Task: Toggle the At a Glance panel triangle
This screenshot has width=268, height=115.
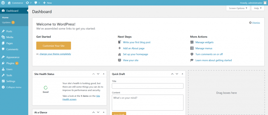Action: 104,112
